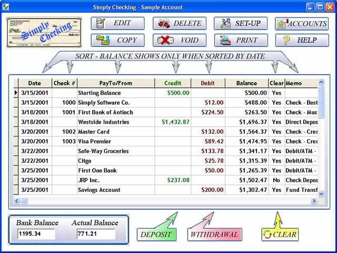Click the "Simply Software Co." cell
Screen dimensions: 337x253
[116, 103]
